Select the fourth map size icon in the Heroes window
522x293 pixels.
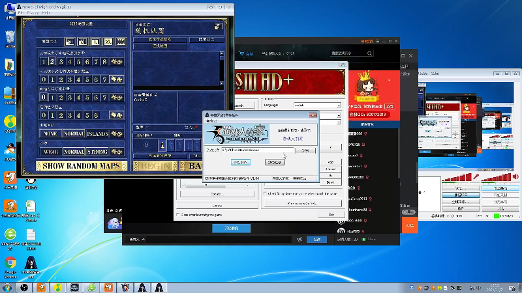click(108, 42)
